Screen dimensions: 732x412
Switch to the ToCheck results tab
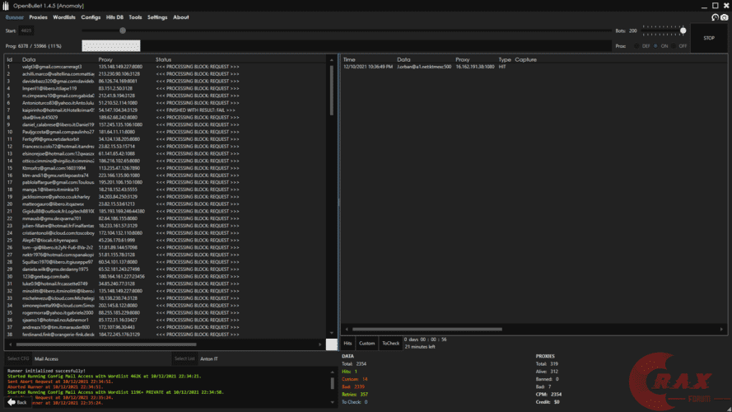click(x=391, y=343)
